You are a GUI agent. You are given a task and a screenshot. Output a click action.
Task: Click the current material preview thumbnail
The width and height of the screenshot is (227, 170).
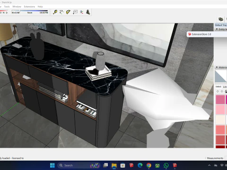pyautogui.click(x=221, y=76)
